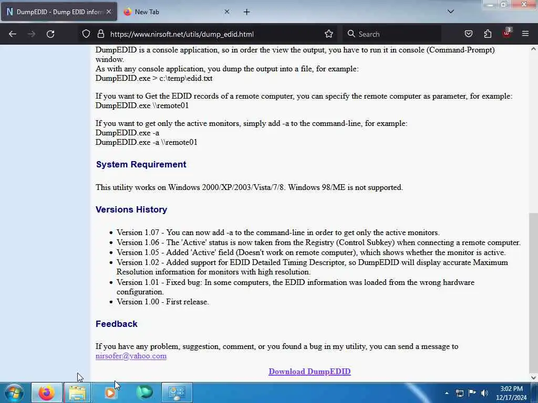Open File Explorer from the taskbar

coord(77,393)
